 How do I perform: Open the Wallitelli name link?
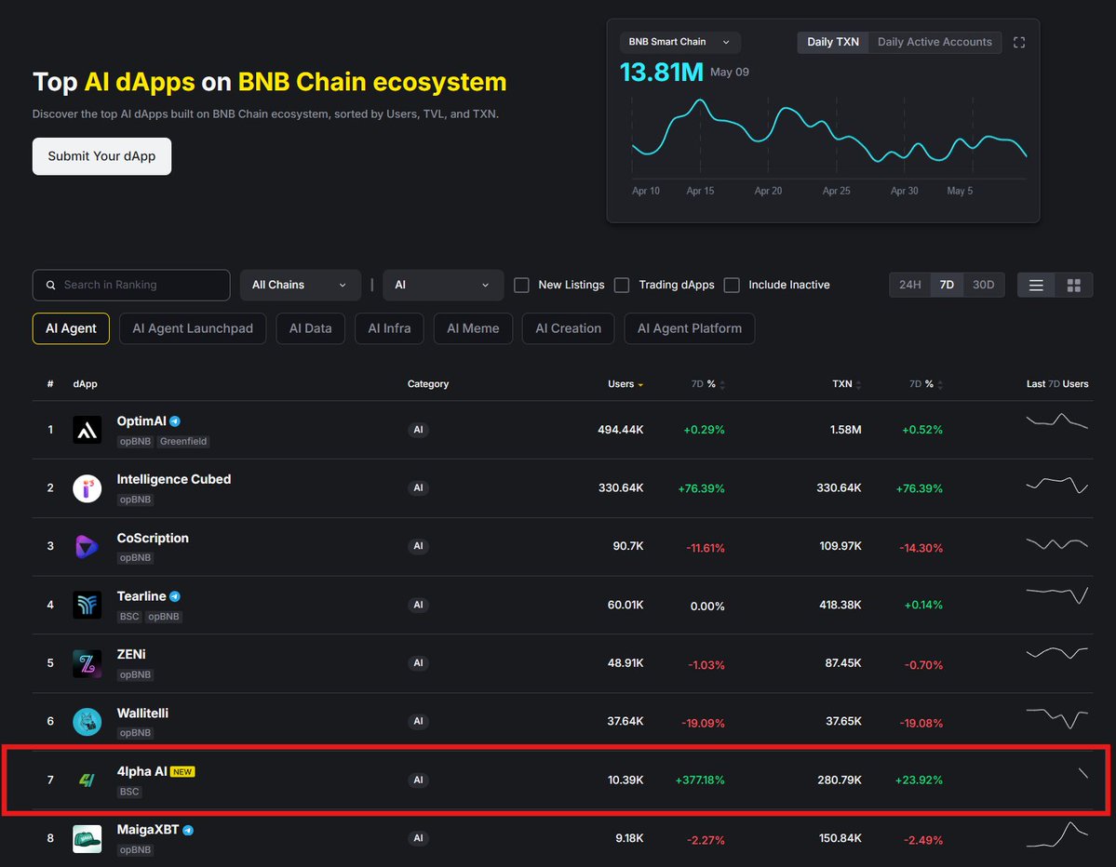[142, 714]
